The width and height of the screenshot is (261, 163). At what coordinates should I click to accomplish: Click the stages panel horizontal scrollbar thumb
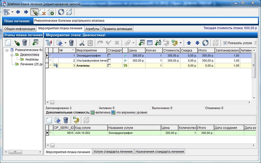[15, 152]
